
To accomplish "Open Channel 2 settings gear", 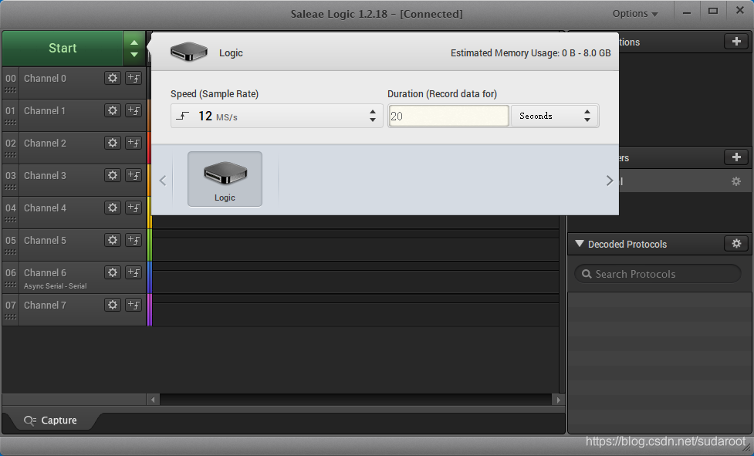I will (x=113, y=143).
